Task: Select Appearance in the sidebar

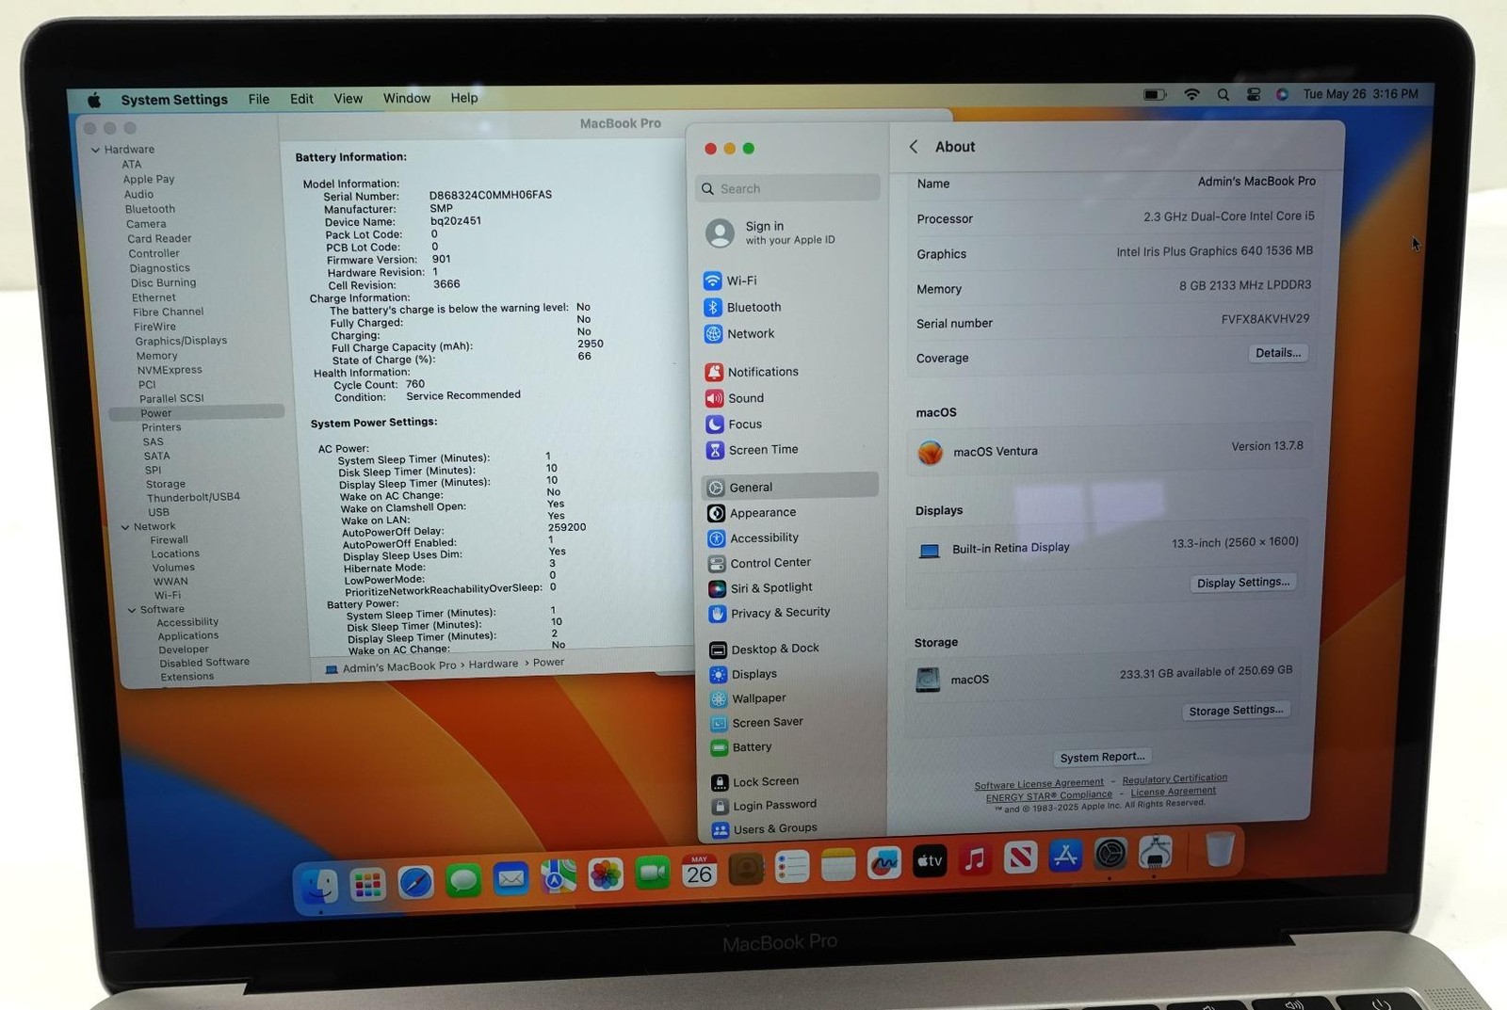Action: (752, 513)
